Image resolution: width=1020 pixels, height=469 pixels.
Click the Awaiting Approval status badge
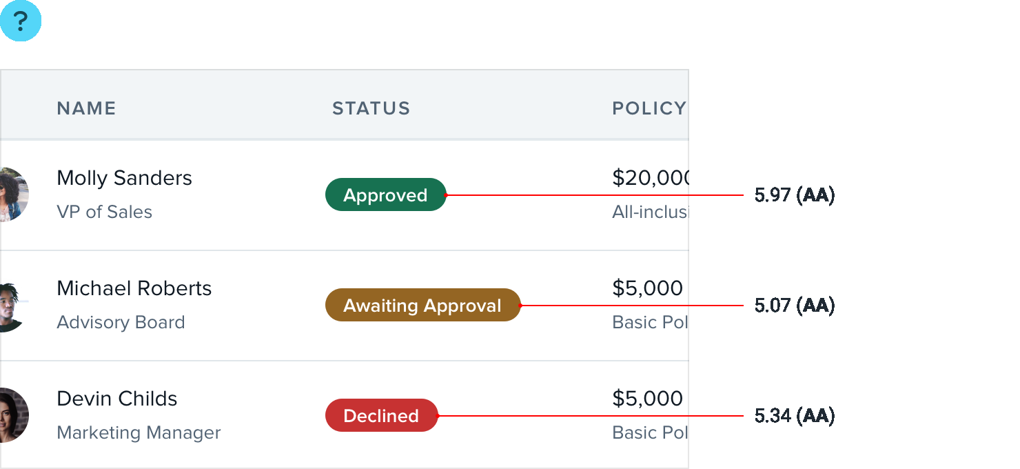(x=422, y=306)
